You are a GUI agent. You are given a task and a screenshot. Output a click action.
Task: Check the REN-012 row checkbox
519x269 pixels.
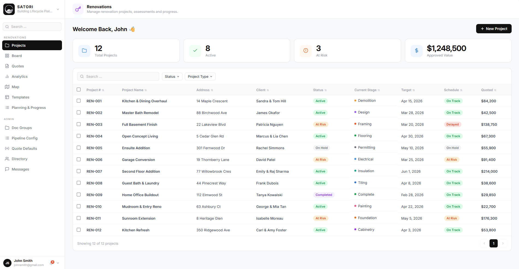tap(79, 230)
